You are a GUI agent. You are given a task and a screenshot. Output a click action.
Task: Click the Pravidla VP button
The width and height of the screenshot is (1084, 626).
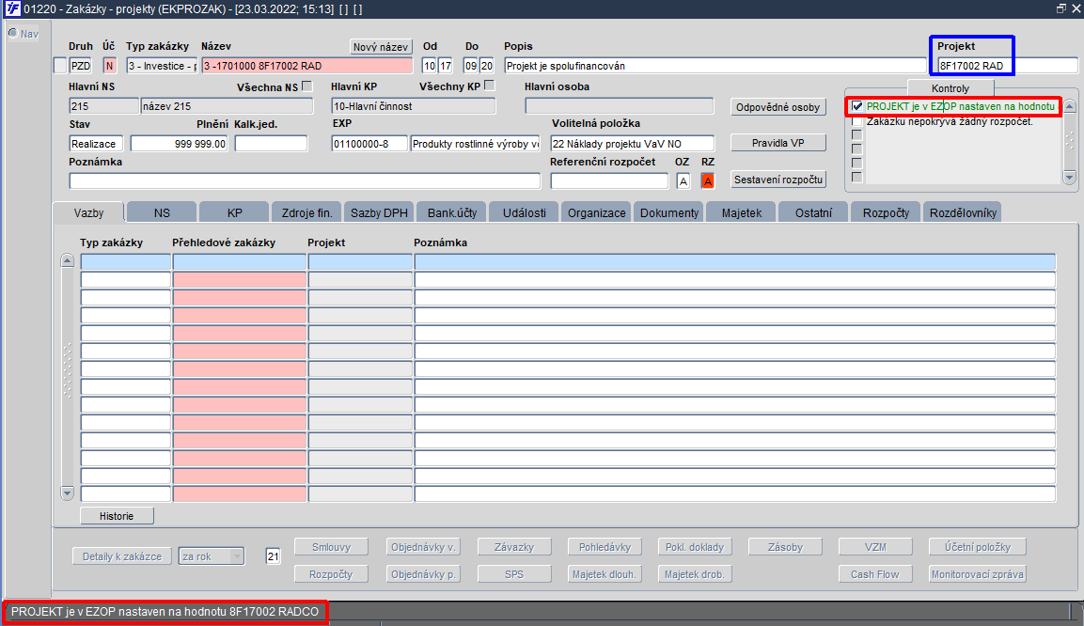pos(778,143)
